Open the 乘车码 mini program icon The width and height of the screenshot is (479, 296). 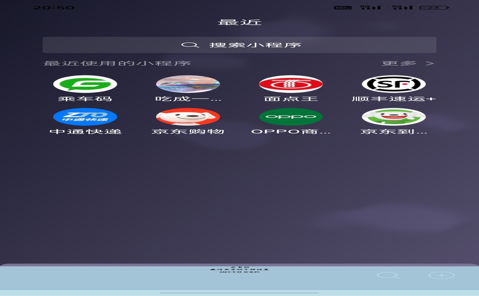pyautogui.click(x=85, y=84)
